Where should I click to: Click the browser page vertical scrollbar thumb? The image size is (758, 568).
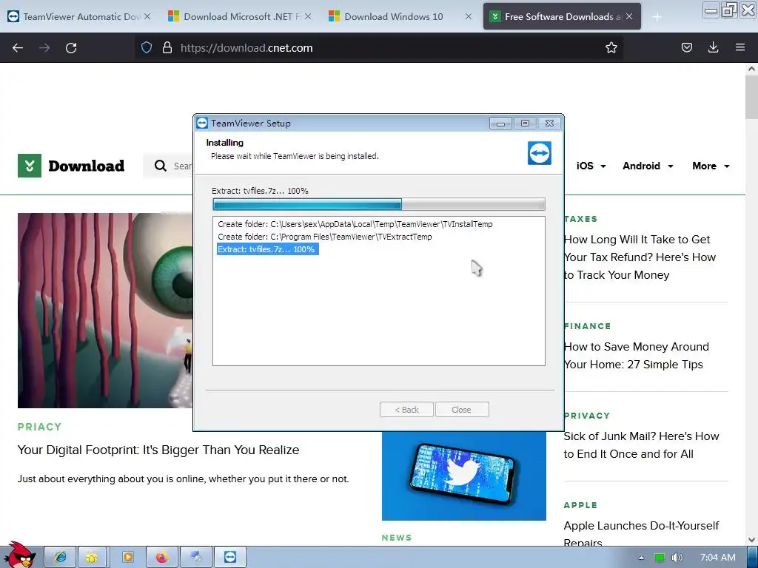pyautogui.click(x=751, y=97)
